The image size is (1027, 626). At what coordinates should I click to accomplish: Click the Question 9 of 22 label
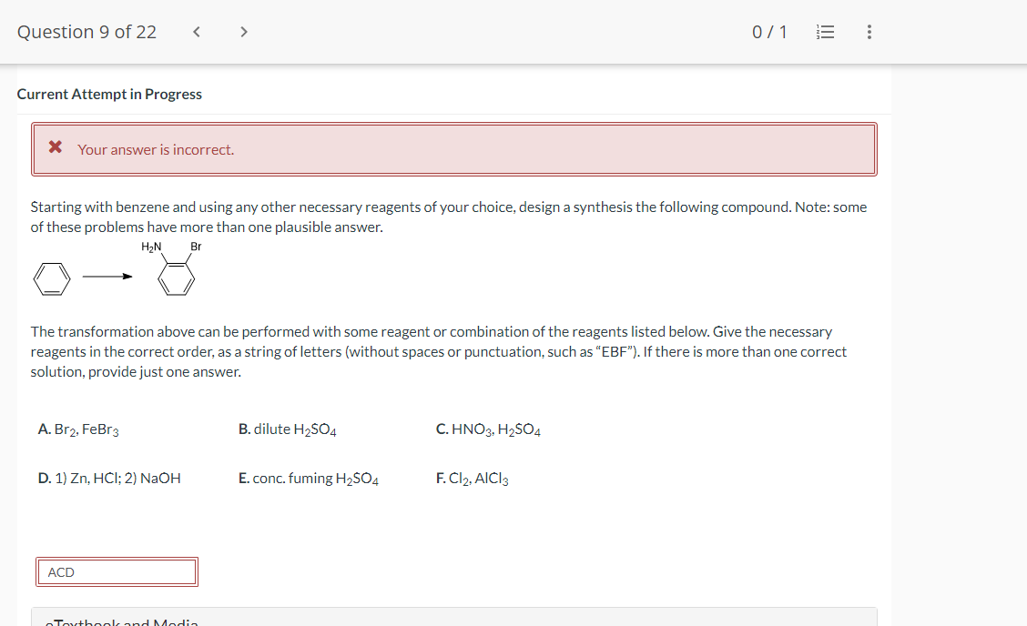click(x=86, y=31)
